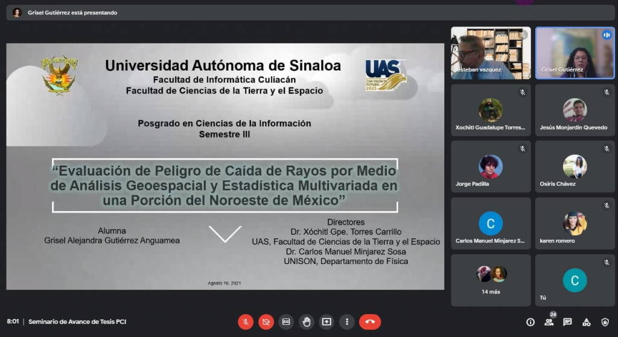Click muted mic icon on esteban vazquez tile
This screenshot has height=337, width=618.
[x=523, y=35]
